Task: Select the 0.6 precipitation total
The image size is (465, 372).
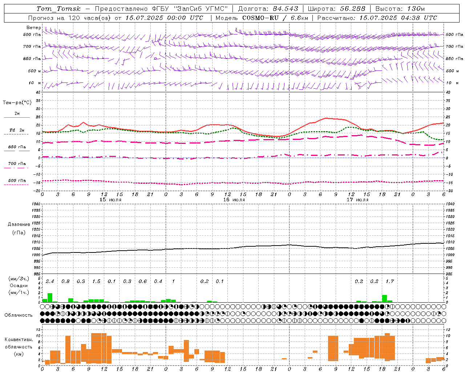Action: [143, 282]
